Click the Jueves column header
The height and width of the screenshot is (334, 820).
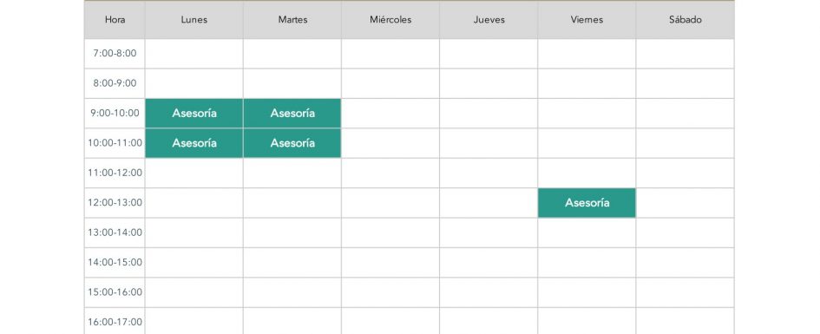click(489, 20)
